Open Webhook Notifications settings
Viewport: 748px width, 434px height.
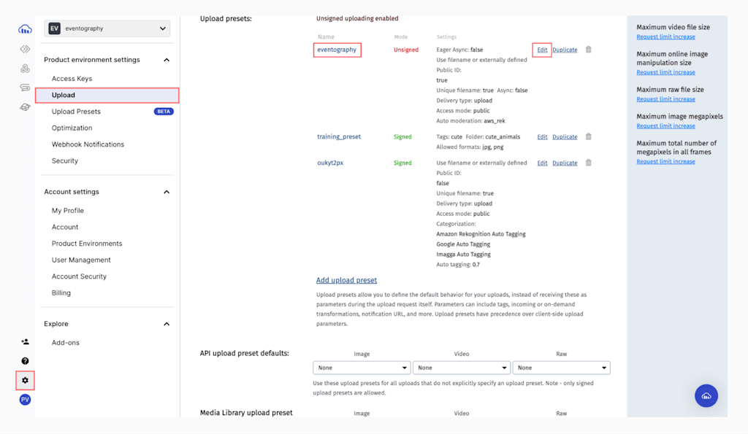[x=88, y=144]
